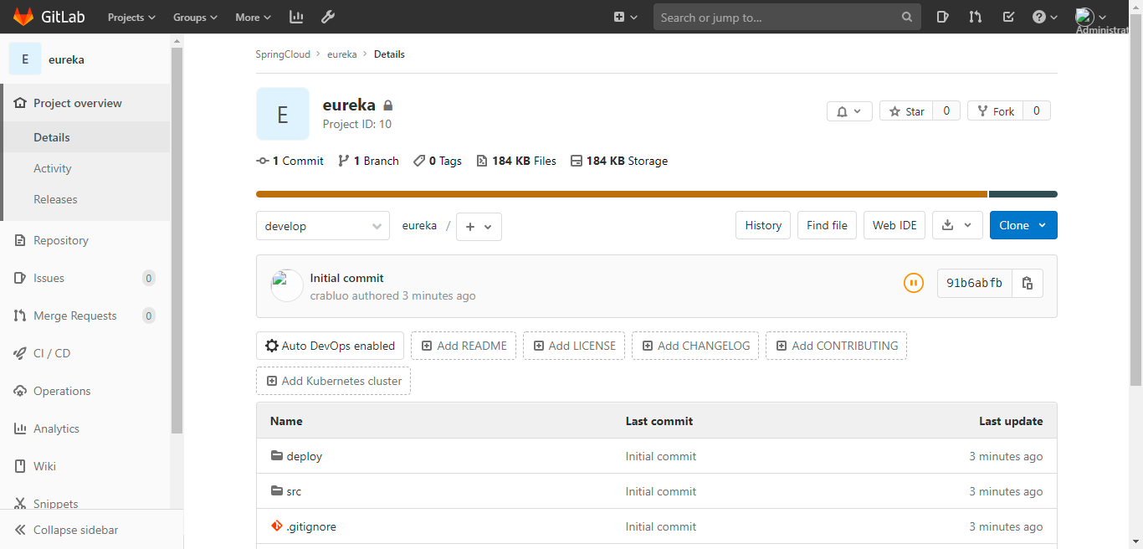Click the eureka breadcrumb link
The height and width of the screenshot is (549, 1143).
point(342,54)
